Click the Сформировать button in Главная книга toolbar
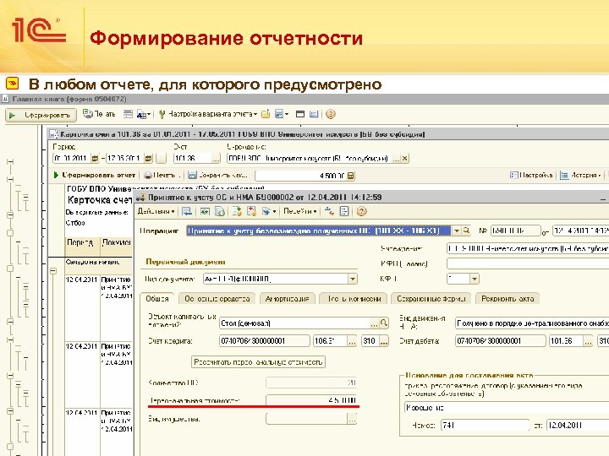This screenshot has width=609, height=456. pos(41,115)
